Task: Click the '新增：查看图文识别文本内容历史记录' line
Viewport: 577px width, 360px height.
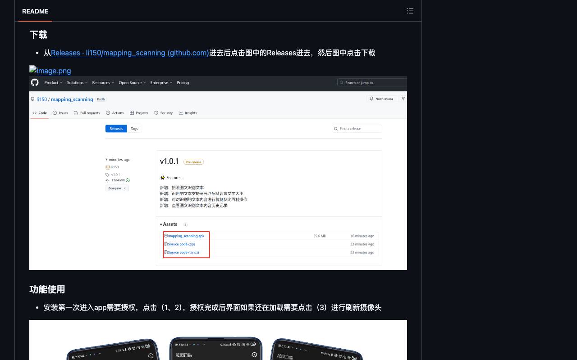Action: coord(194,206)
